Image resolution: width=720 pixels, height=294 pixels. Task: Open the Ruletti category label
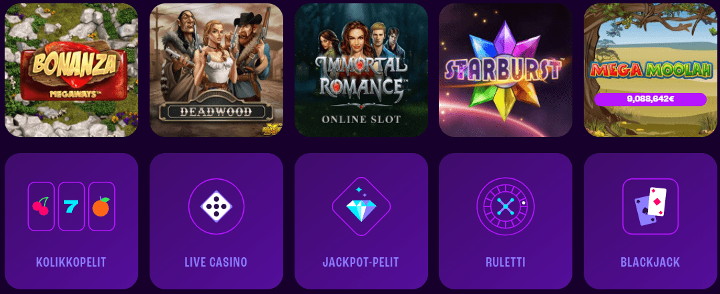click(x=506, y=263)
